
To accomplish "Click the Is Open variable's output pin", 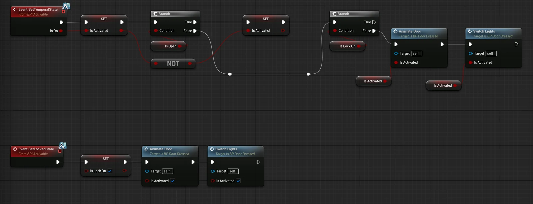I will point(180,46).
